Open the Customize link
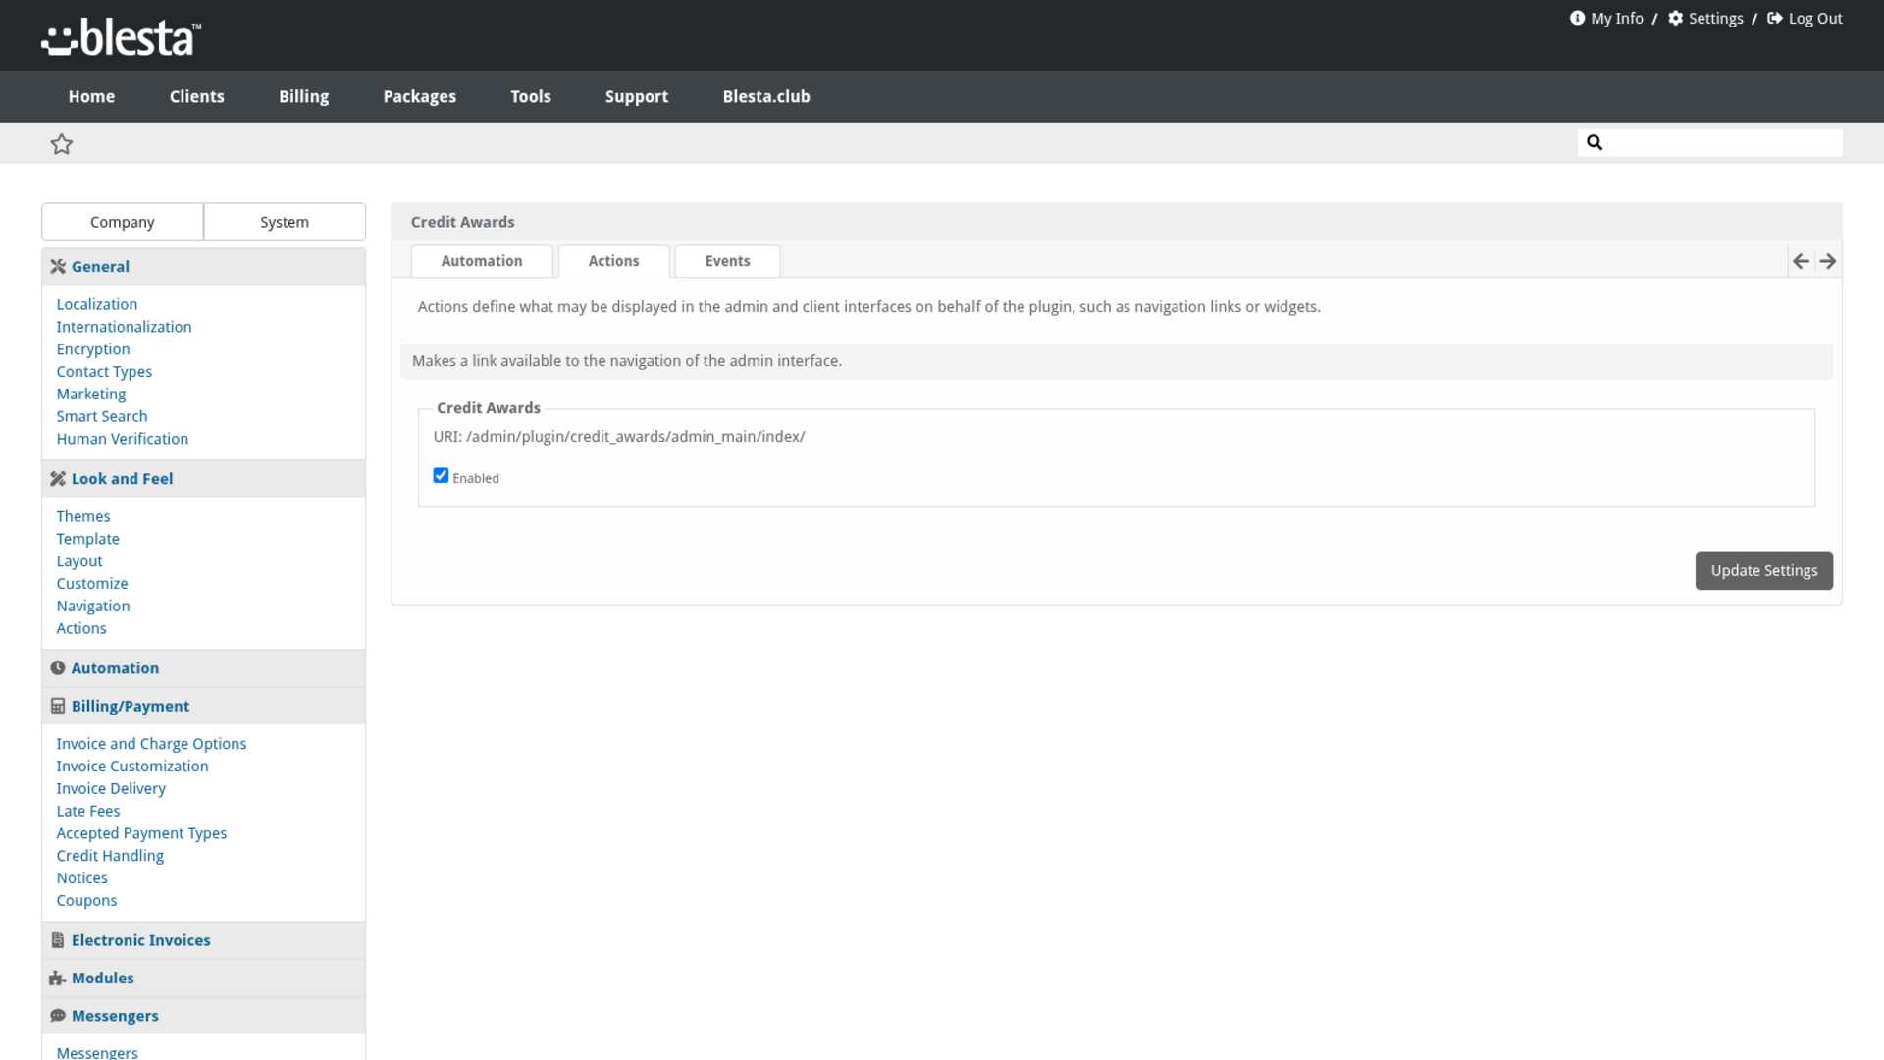 92,583
